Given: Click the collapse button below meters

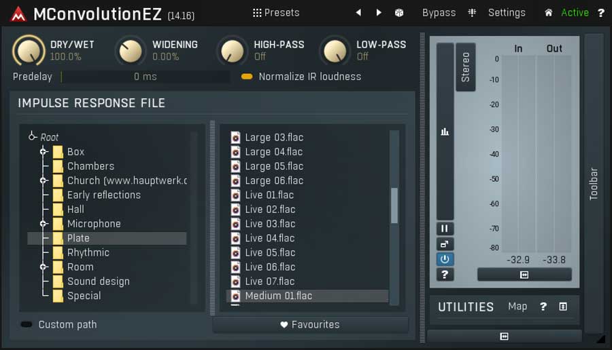Looking at the screenshot, I should tap(524, 275).
